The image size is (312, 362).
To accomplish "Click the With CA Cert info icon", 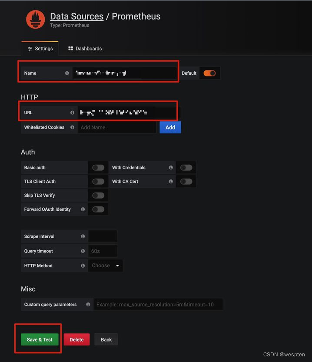I will point(171,182).
